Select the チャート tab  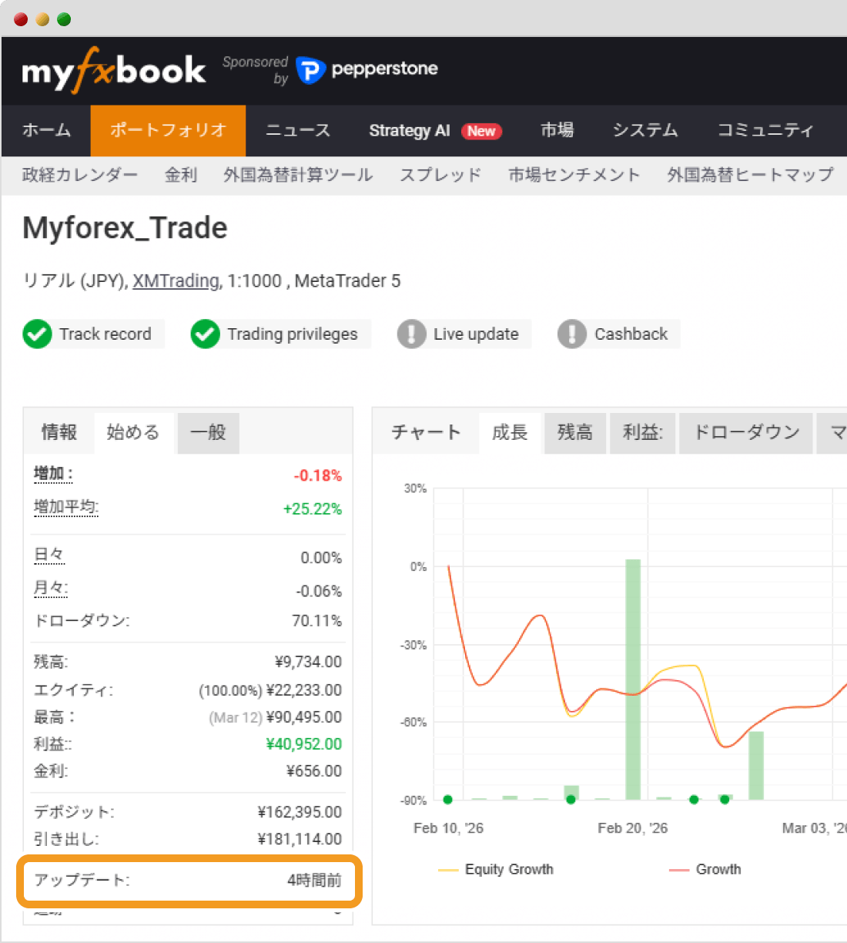[426, 432]
